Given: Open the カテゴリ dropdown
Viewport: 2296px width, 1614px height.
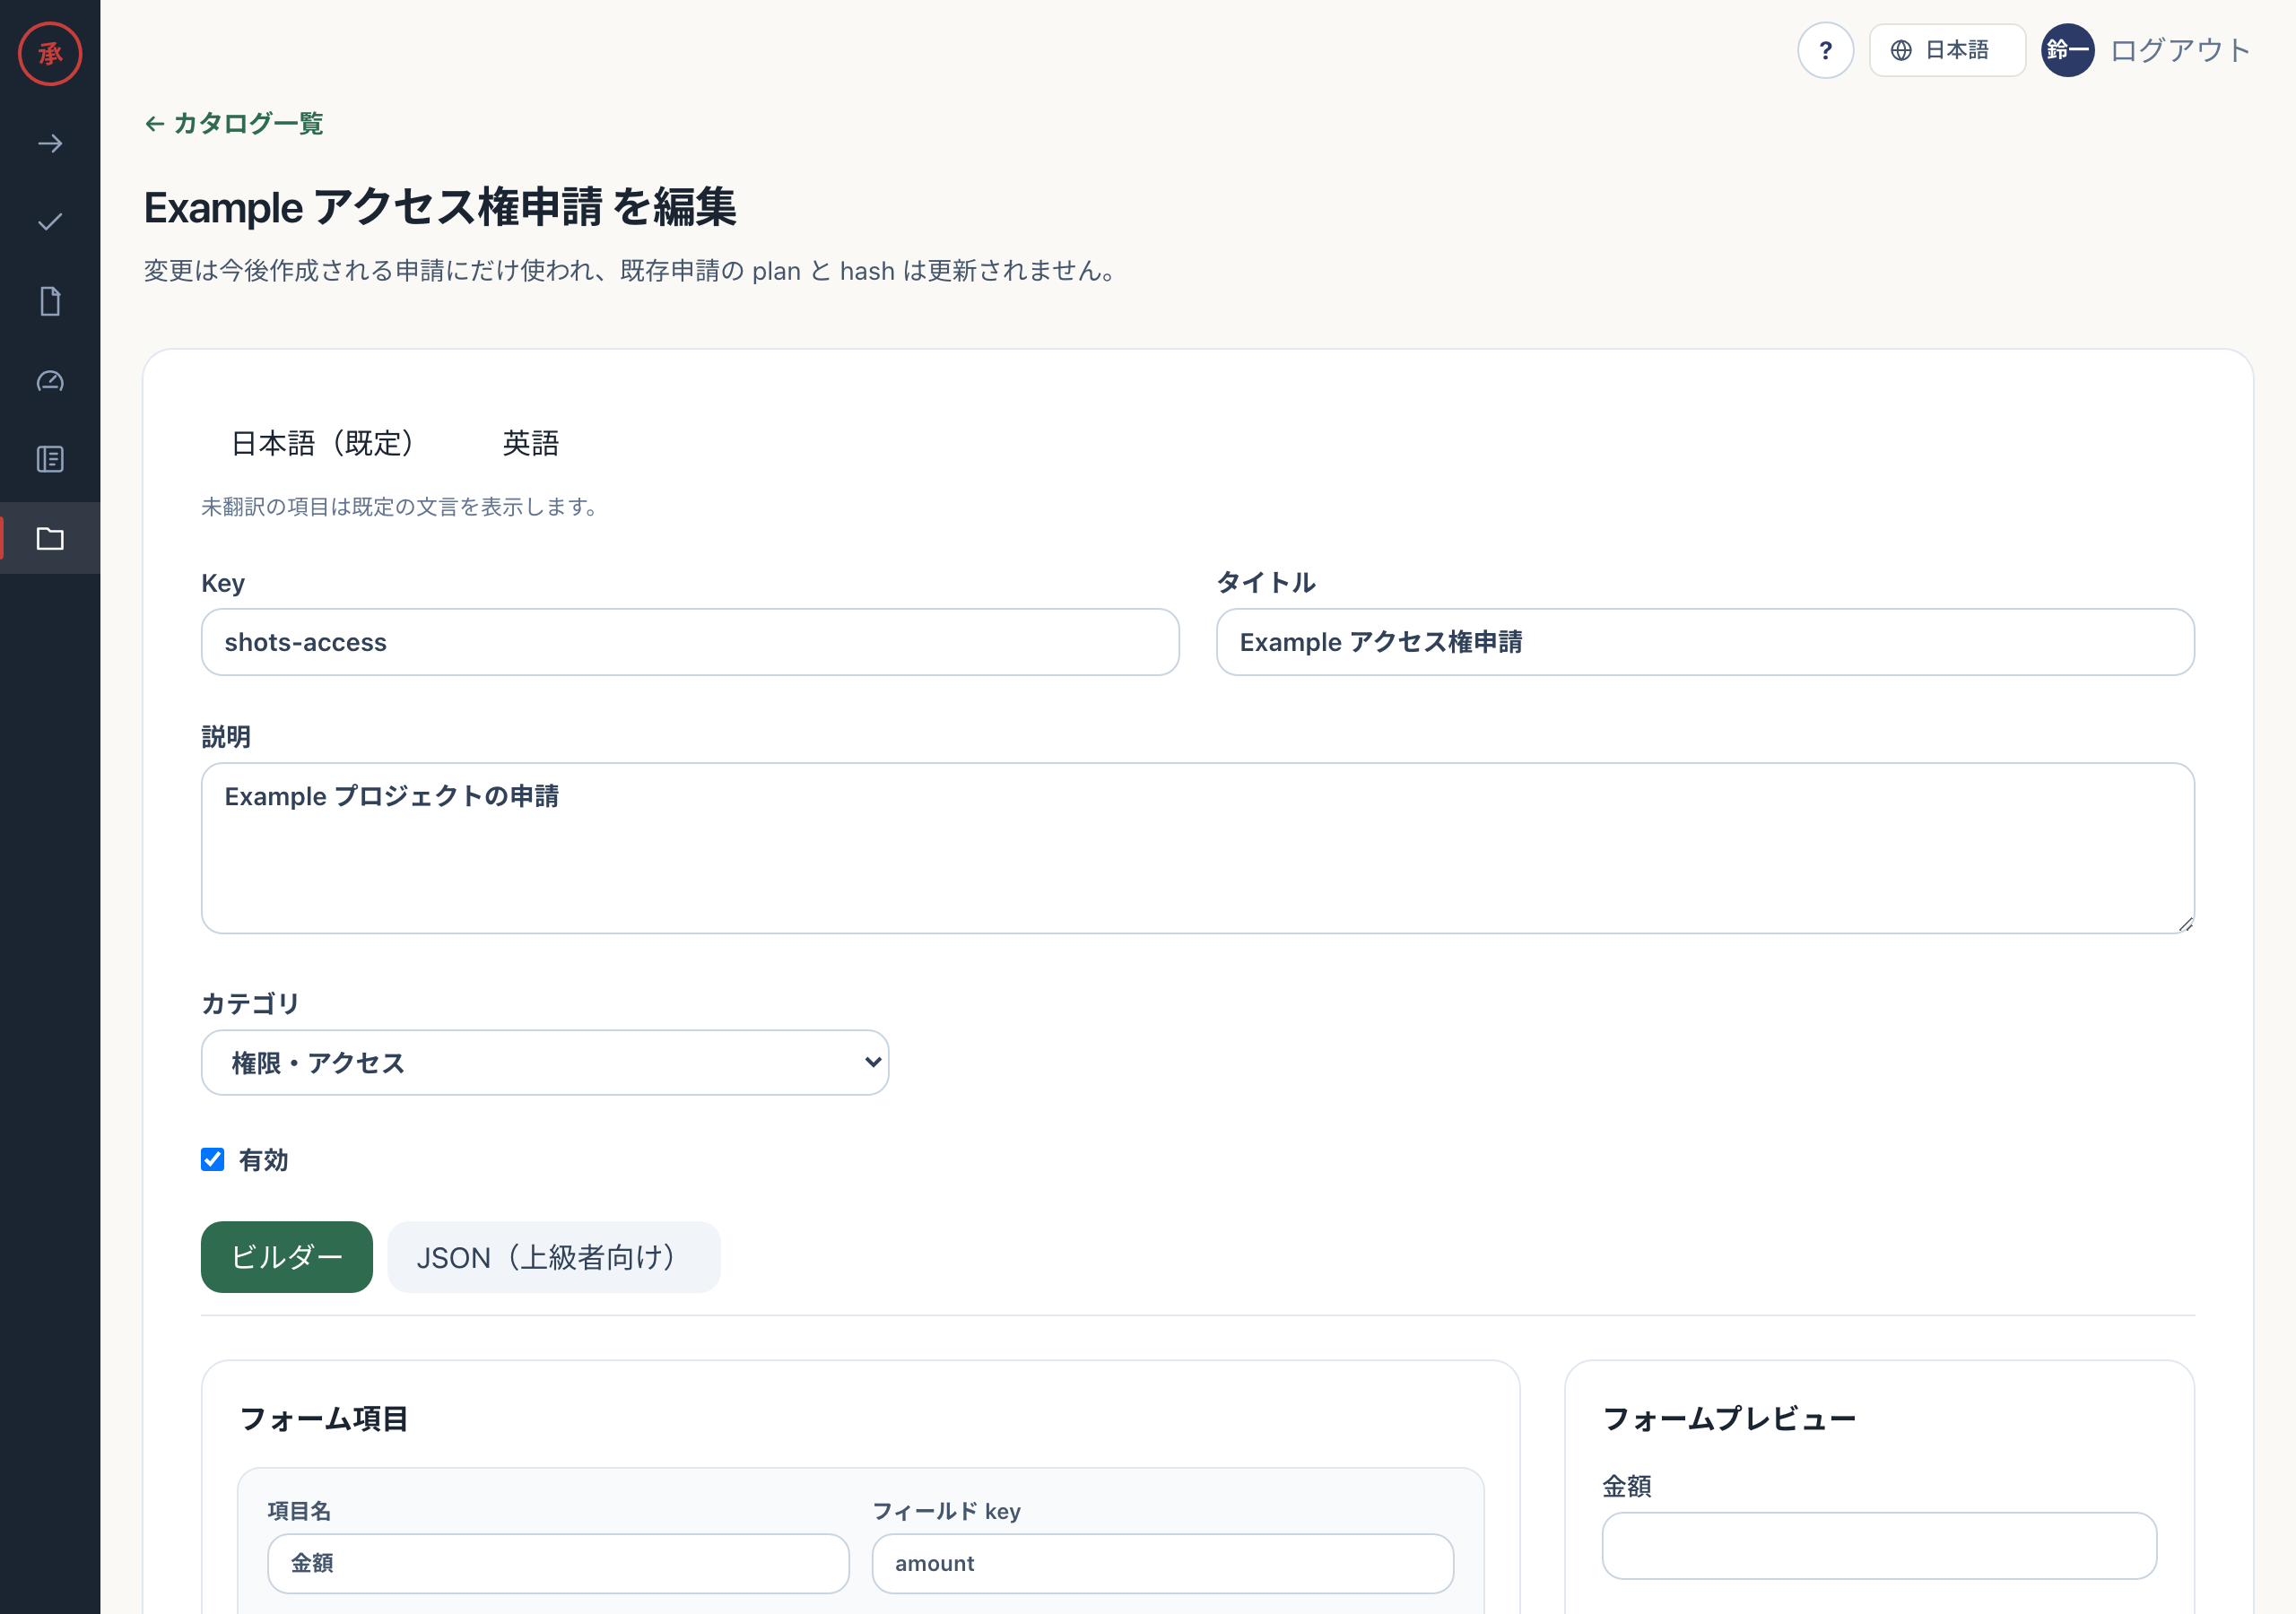Looking at the screenshot, I should pyautogui.click(x=545, y=1062).
